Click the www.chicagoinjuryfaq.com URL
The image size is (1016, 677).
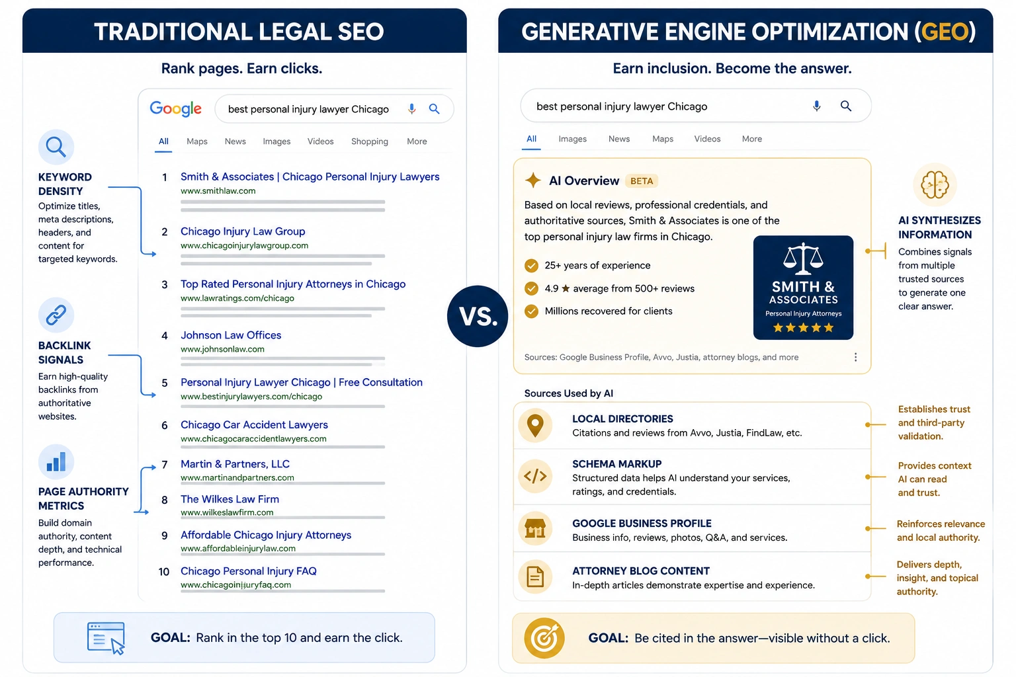pyautogui.click(x=235, y=585)
